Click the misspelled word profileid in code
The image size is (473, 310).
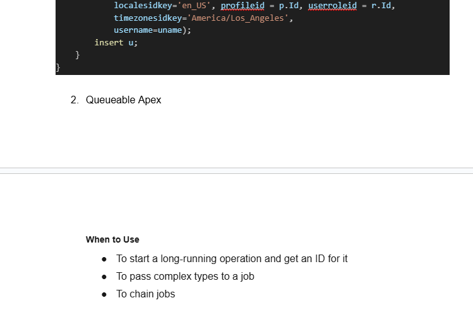(x=242, y=6)
